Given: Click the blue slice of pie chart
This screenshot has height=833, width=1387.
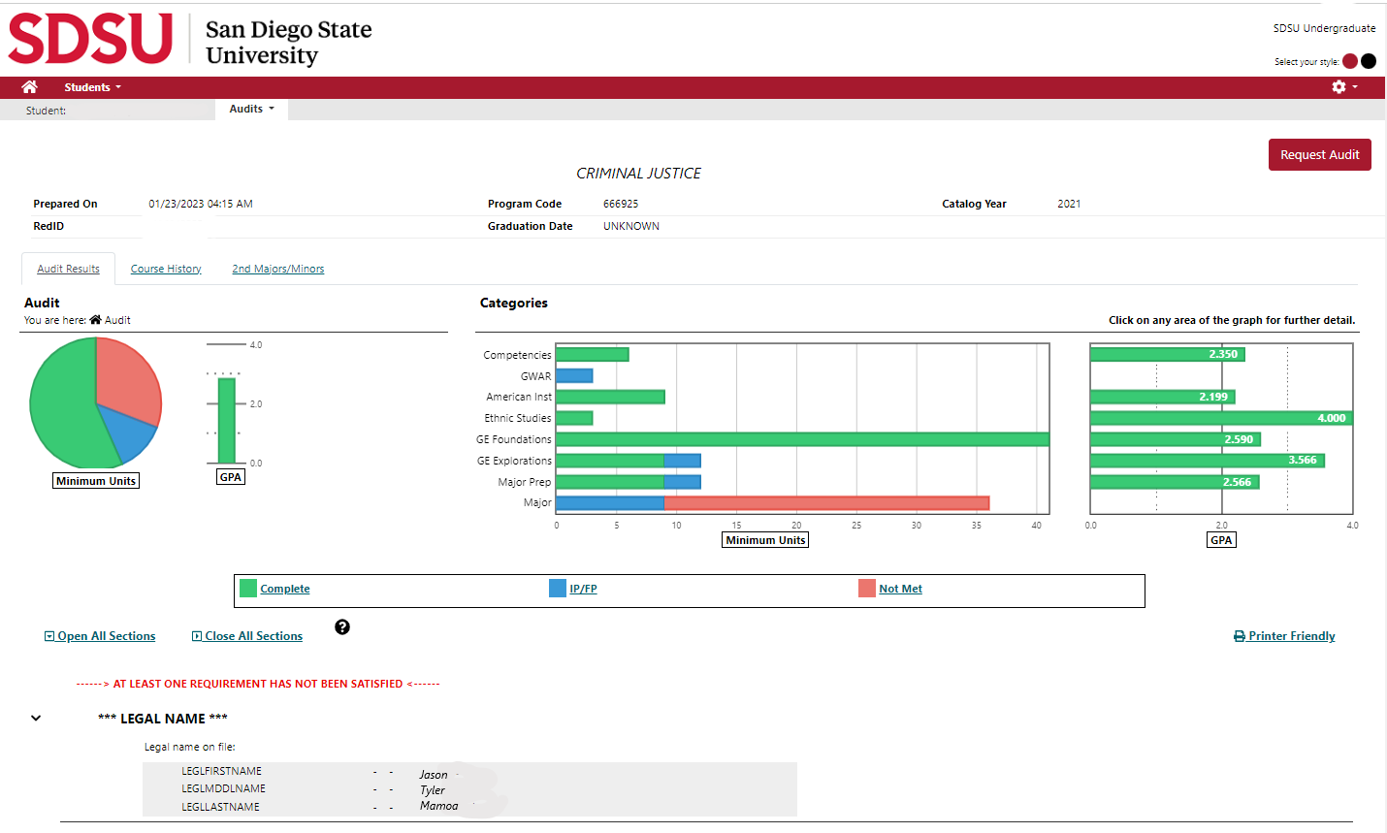Looking at the screenshot, I should [x=129, y=434].
